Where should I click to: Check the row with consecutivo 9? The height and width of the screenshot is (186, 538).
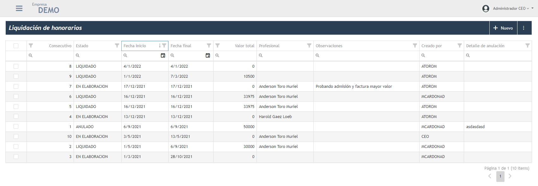pyautogui.click(x=16, y=76)
